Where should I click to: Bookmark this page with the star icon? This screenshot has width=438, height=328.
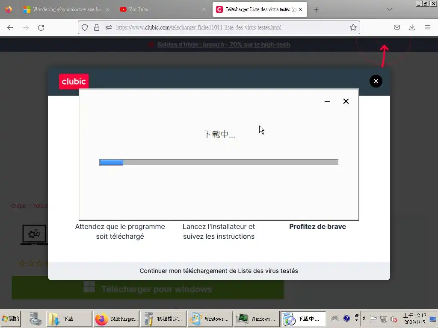click(x=353, y=27)
